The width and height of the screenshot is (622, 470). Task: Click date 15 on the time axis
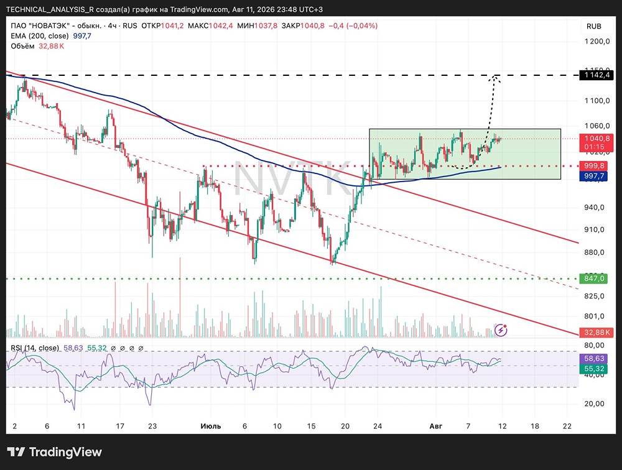point(312,426)
